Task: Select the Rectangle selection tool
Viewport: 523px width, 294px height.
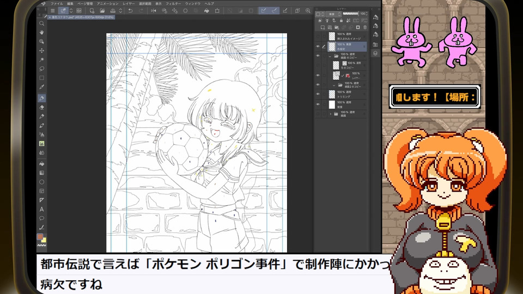Action: click(x=42, y=78)
